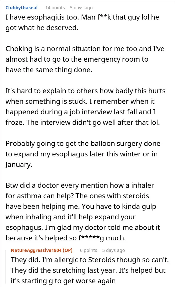Click the (OP) tag beside NatureAggressive1804
Viewport: 175px width, 288px height.
click(x=67, y=250)
